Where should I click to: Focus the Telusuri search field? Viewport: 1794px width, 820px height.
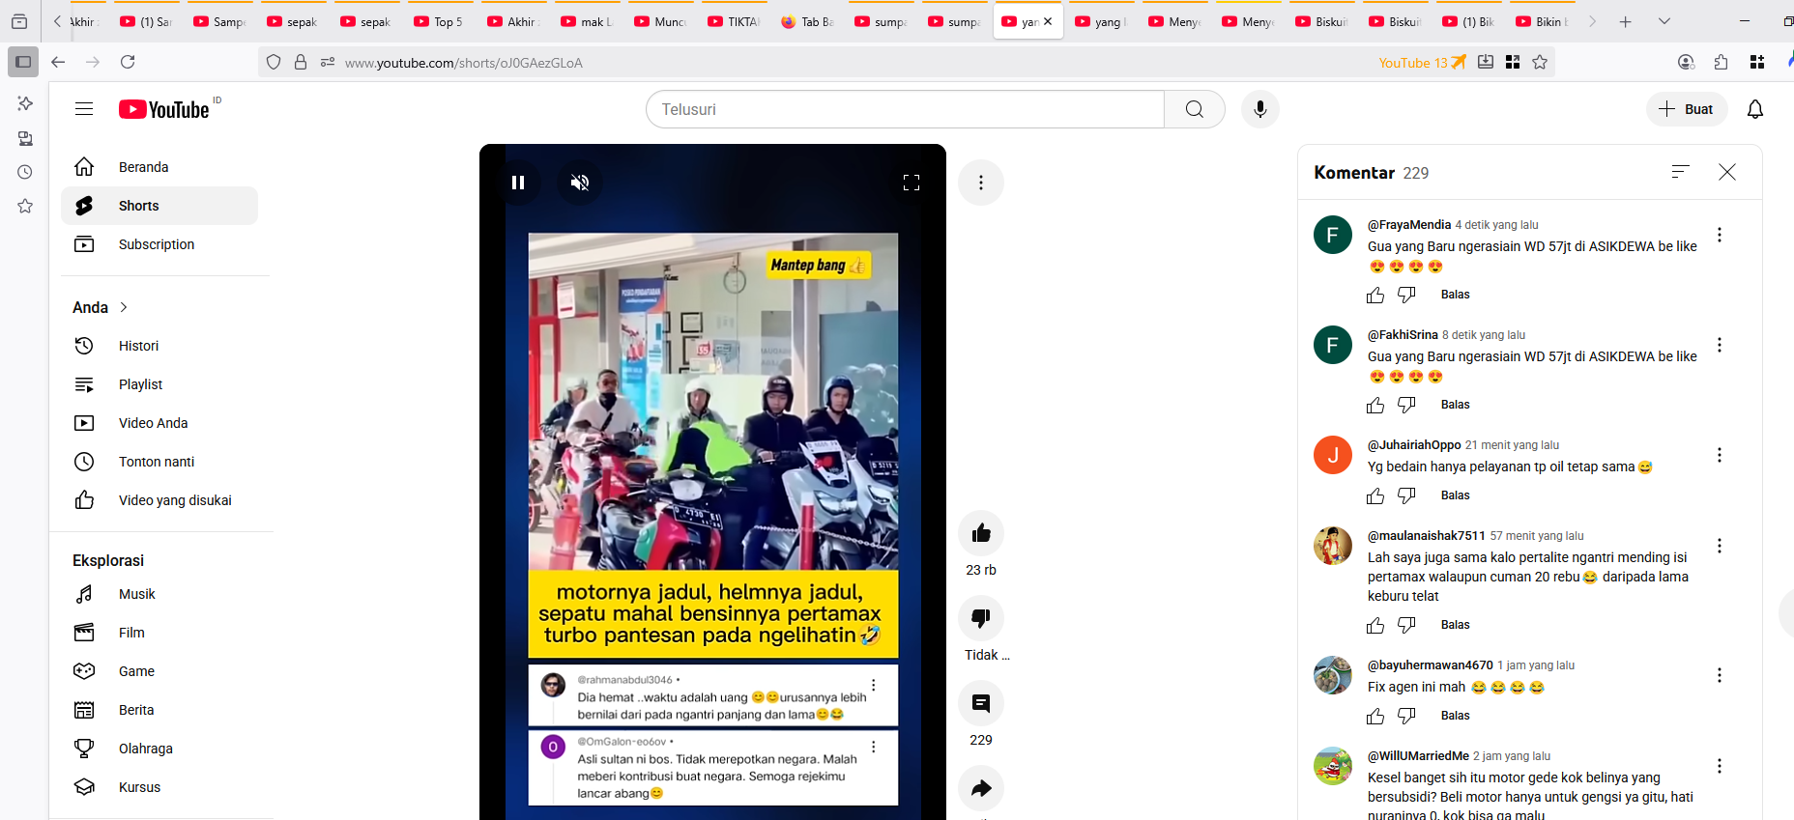coord(905,109)
